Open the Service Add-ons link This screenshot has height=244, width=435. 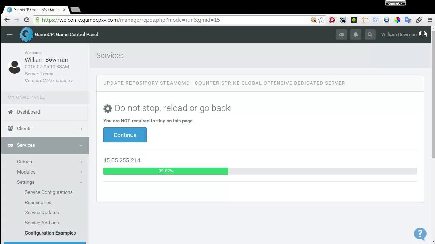tap(42, 223)
